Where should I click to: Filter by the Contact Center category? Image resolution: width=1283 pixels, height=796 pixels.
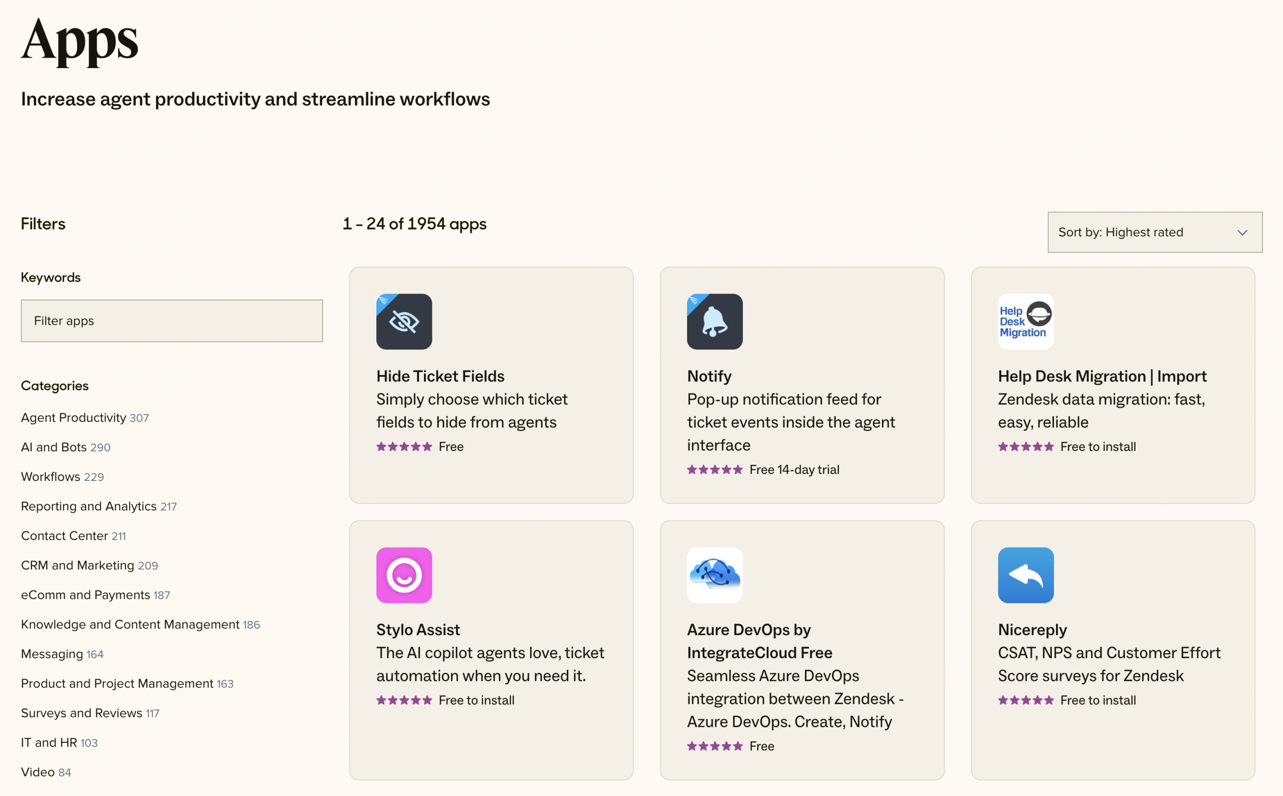click(x=64, y=536)
